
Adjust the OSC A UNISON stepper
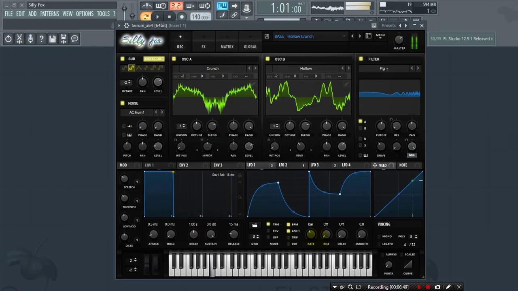pos(182,126)
